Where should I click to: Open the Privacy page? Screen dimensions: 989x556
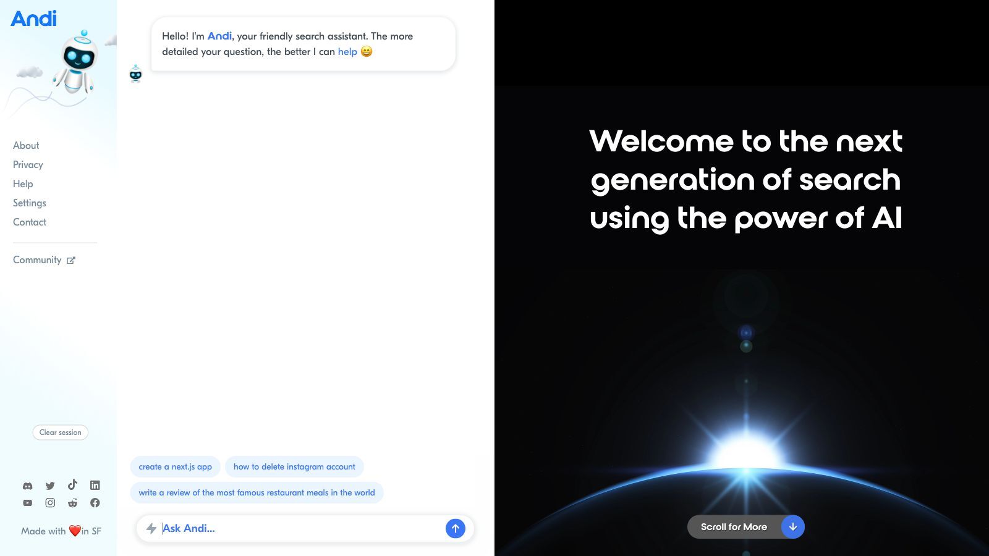tap(28, 165)
